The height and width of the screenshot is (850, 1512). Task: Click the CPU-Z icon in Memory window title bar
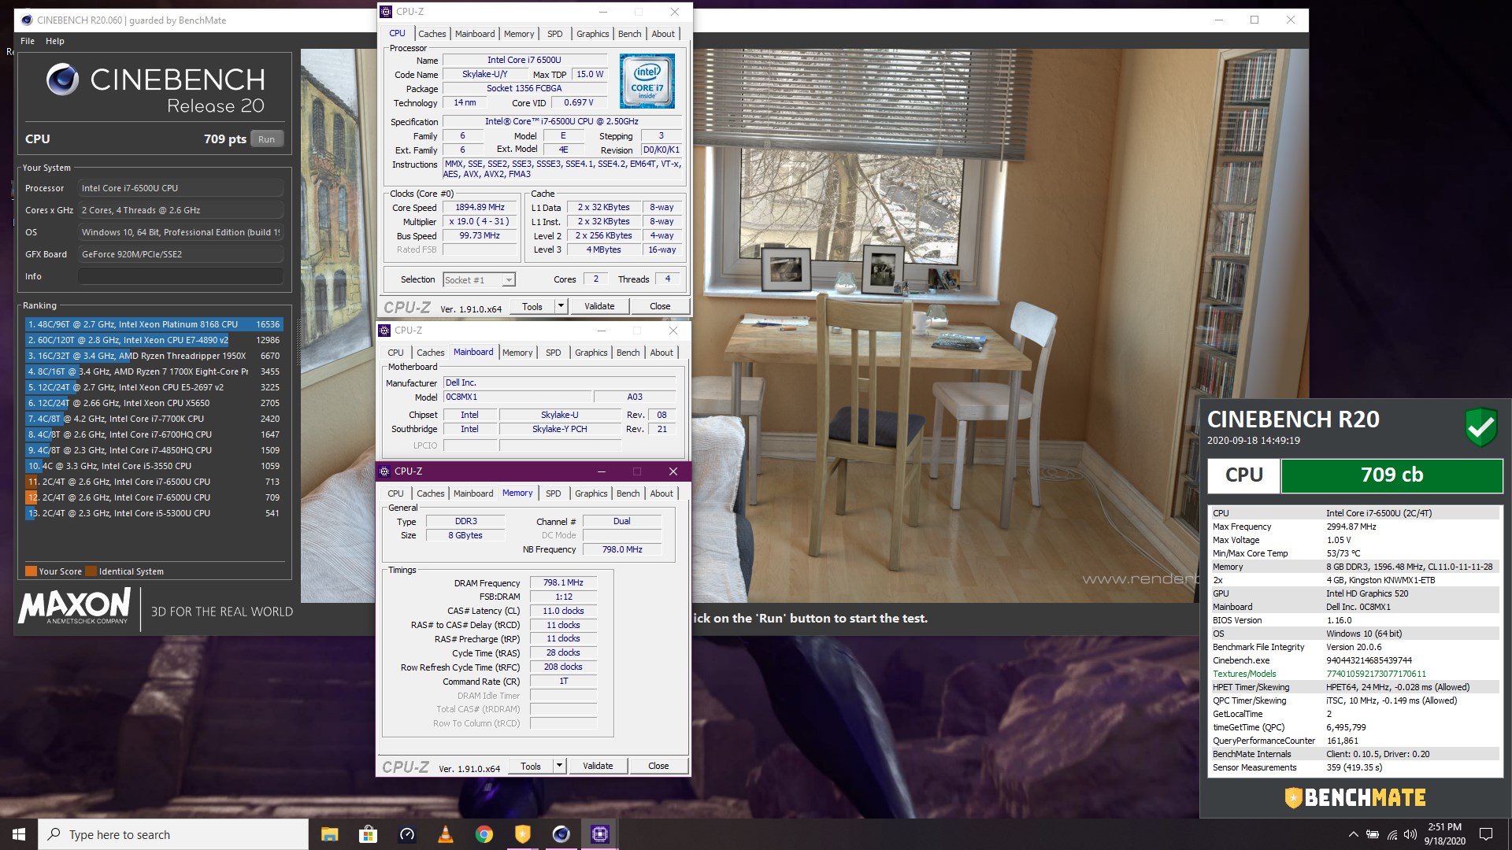pos(384,471)
